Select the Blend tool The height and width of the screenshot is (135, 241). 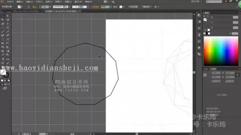point(8,55)
